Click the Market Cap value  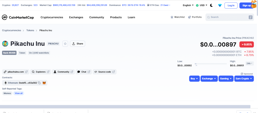click(x=64, y=5)
